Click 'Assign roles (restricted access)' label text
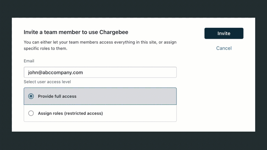The width and height of the screenshot is (267, 150). pyautogui.click(x=70, y=113)
